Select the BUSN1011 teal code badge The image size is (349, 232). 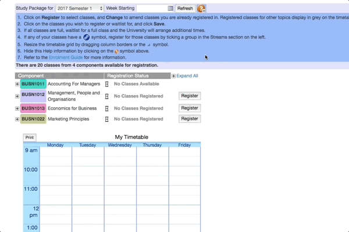[x=33, y=84]
